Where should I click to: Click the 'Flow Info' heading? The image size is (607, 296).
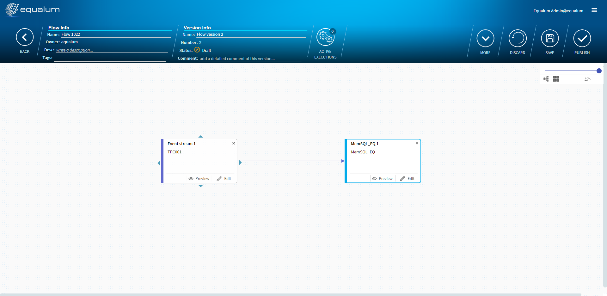point(59,28)
